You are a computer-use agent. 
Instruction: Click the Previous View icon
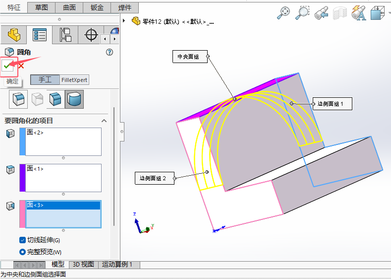(321, 13)
